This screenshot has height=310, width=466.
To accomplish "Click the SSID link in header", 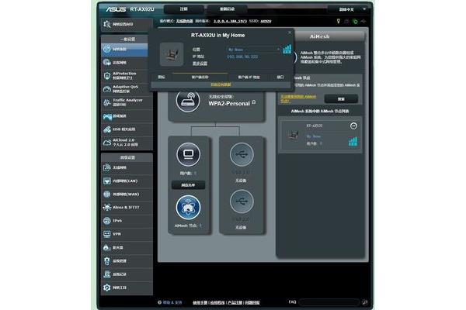I will coord(266,21).
